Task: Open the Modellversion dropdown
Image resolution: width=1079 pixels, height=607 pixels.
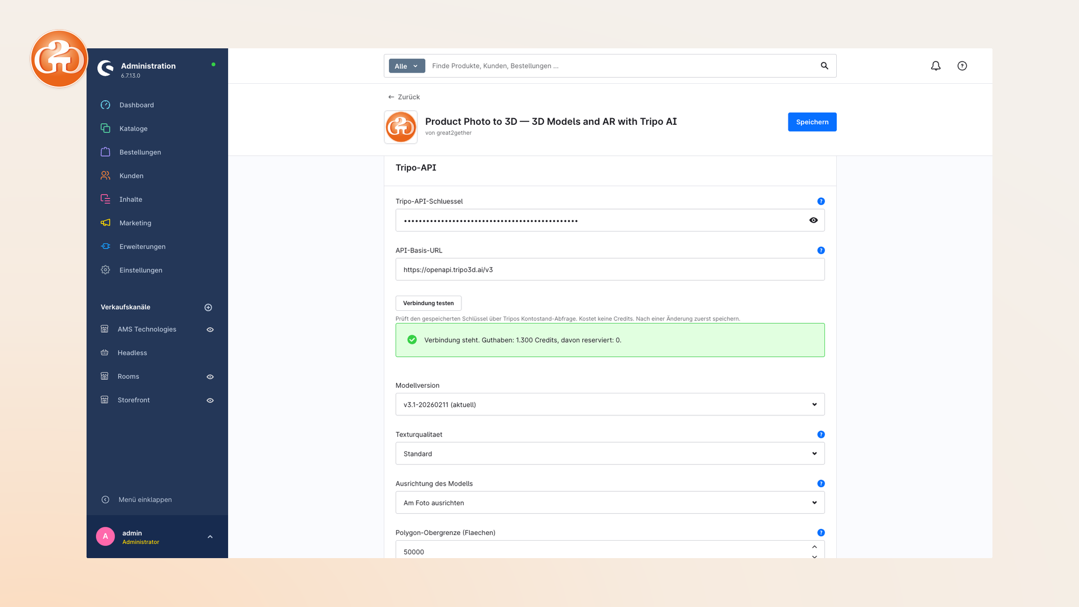Action: pyautogui.click(x=610, y=405)
